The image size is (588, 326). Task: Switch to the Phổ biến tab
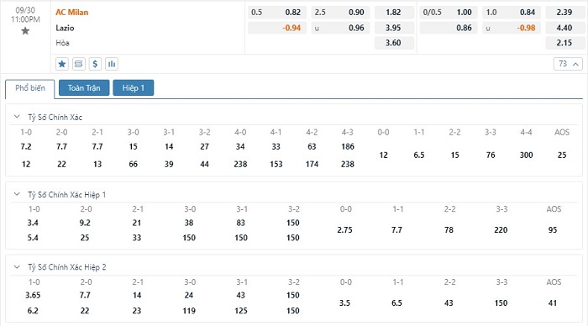(30, 88)
